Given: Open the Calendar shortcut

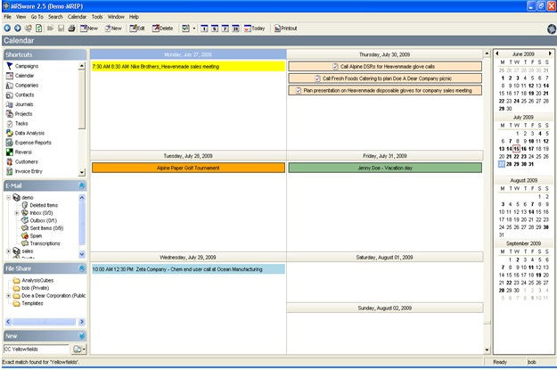Looking at the screenshot, I should [x=20, y=76].
